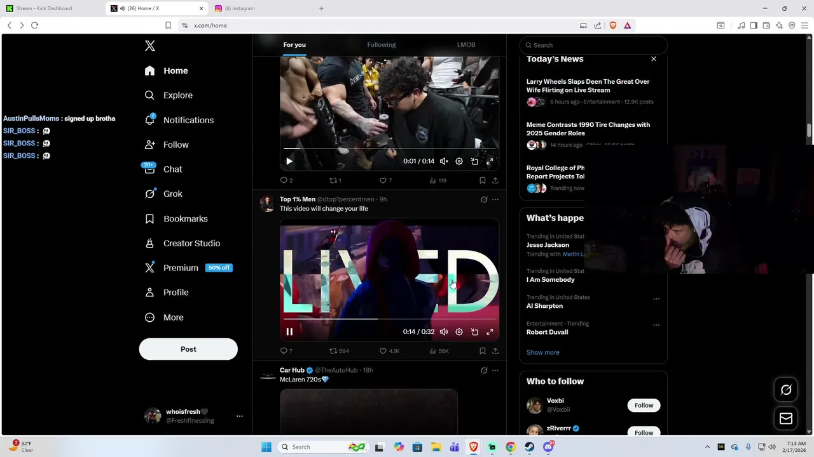Open Creator Studio in sidebar

tap(183, 243)
